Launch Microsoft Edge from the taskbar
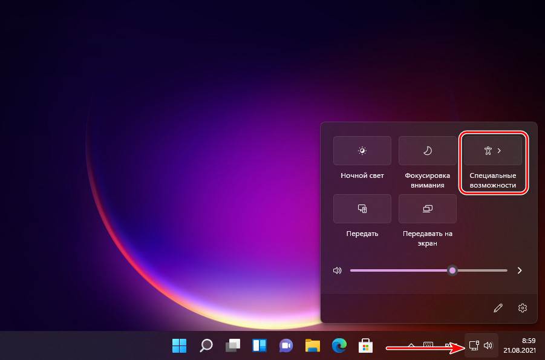Viewport: 545px width, 360px height. (x=339, y=345)
